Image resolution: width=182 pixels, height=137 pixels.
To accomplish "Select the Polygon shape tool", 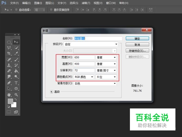I will 16,89.
